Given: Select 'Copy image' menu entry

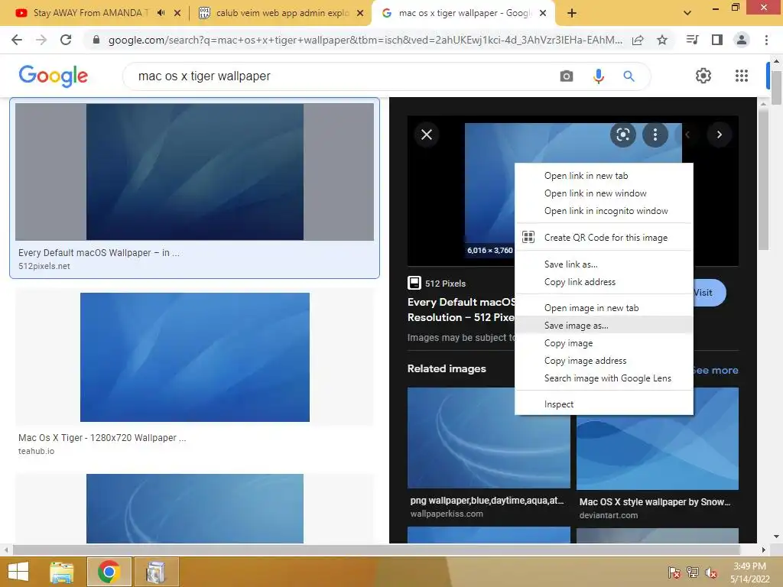Looking at the screenshot, I should (604, 343).
